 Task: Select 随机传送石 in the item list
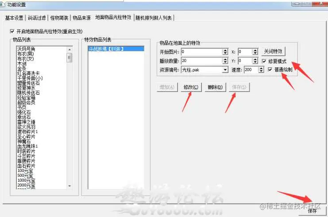(x=28, y=93)
